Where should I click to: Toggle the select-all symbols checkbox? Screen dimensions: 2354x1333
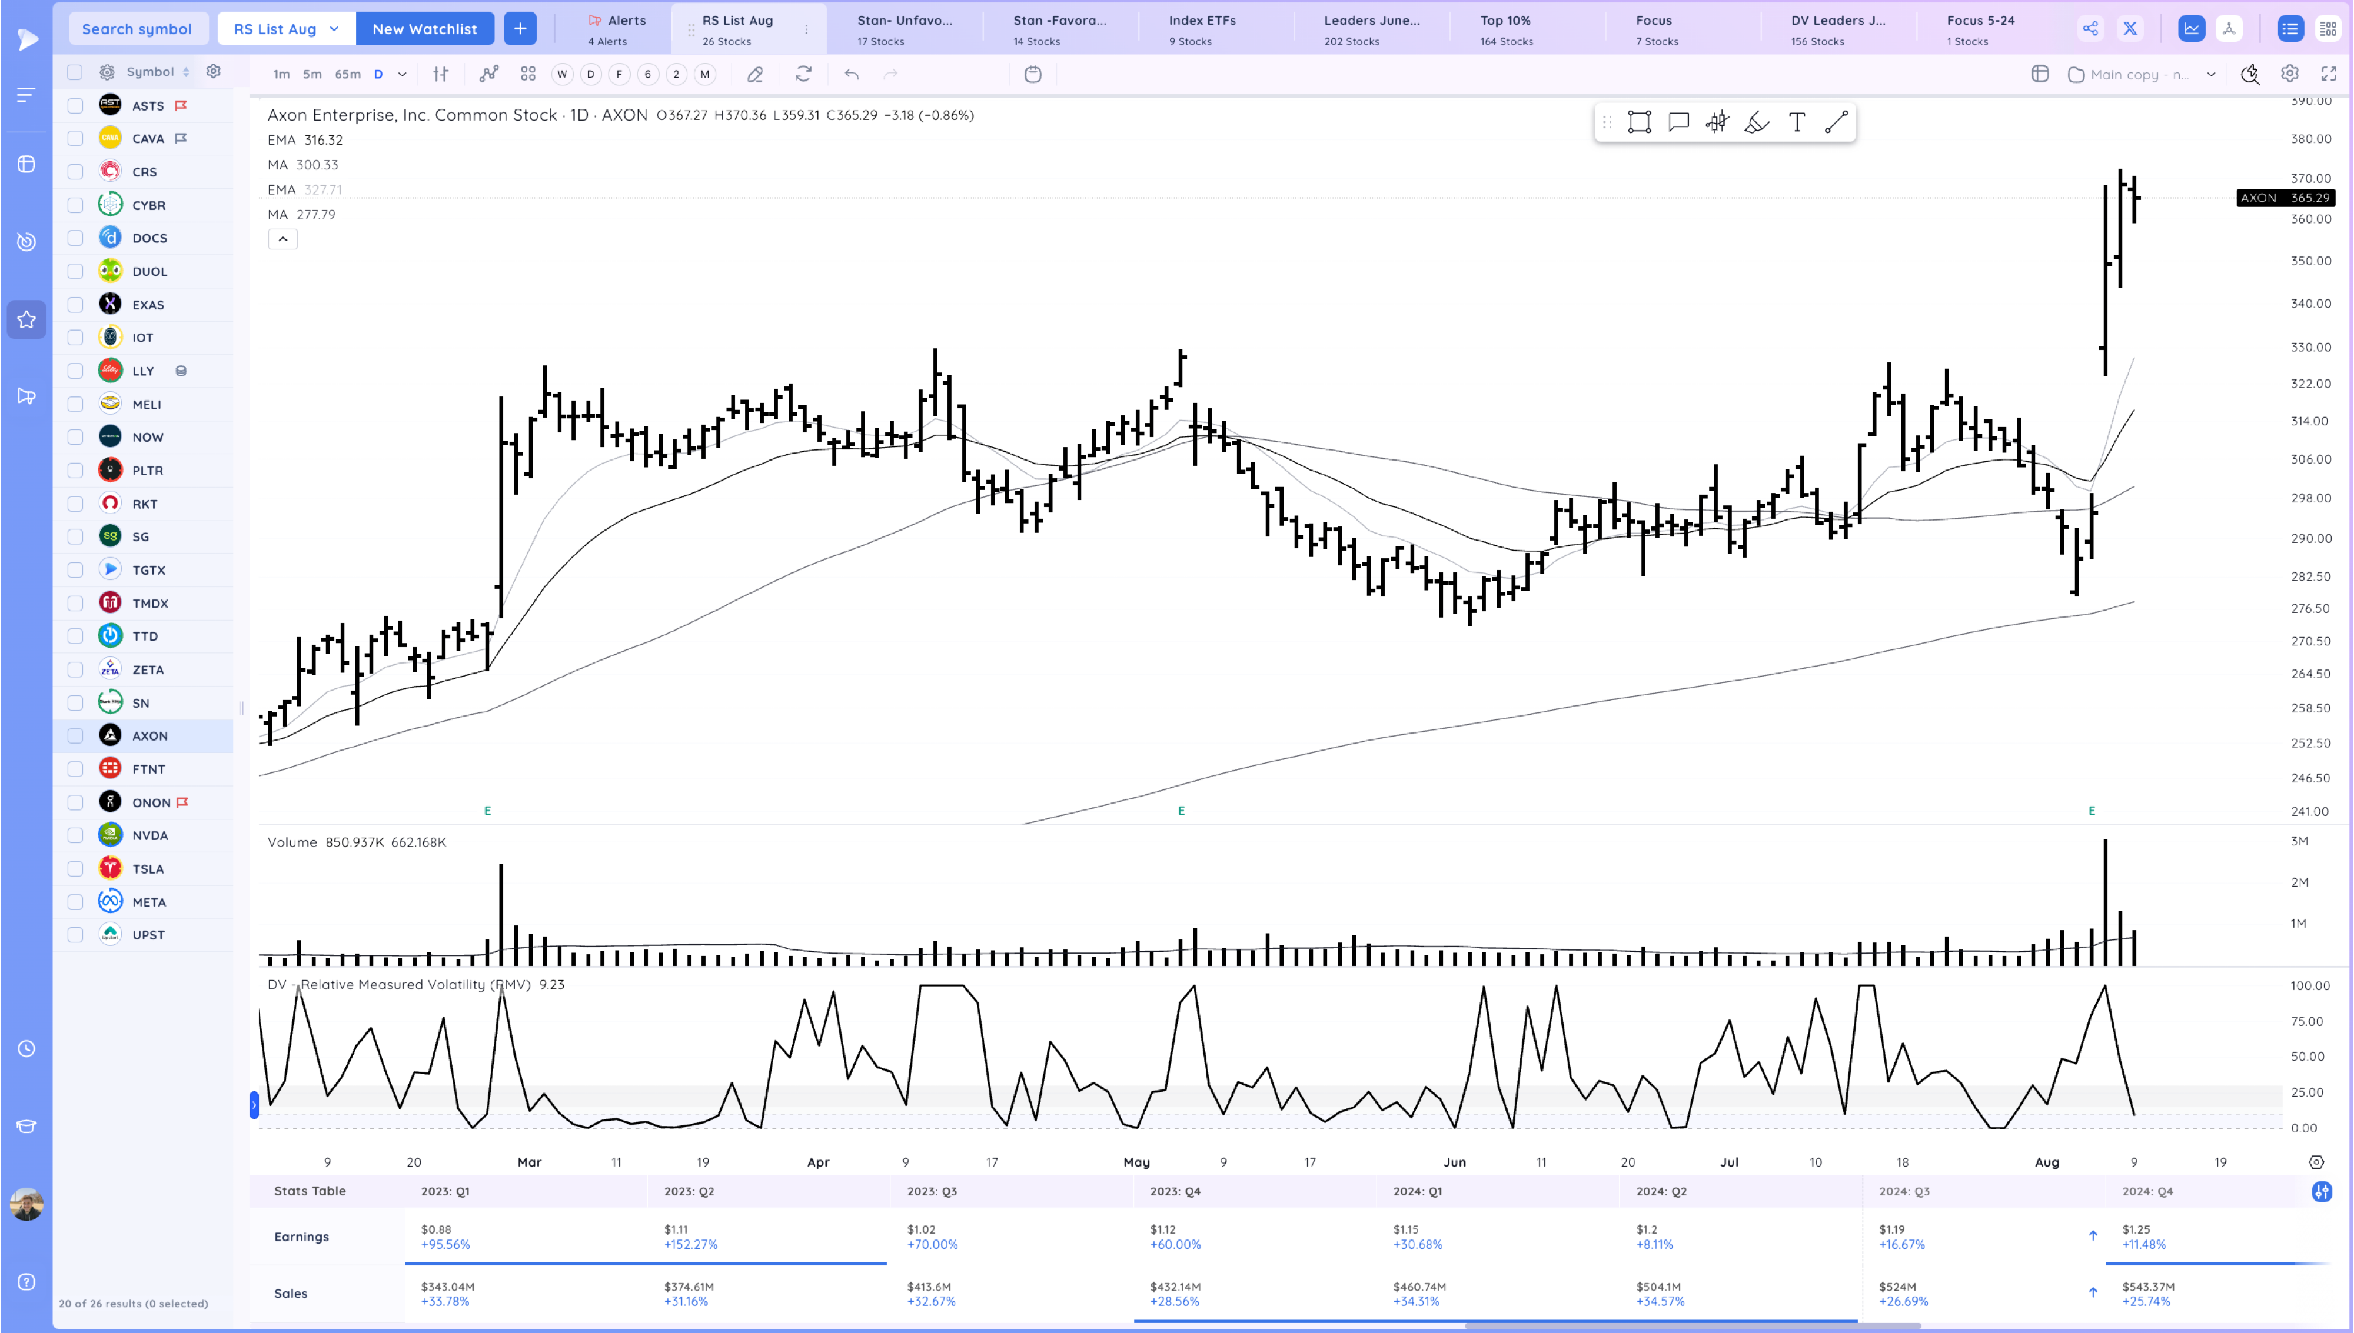pyautogui.click(x=75, y=71)
